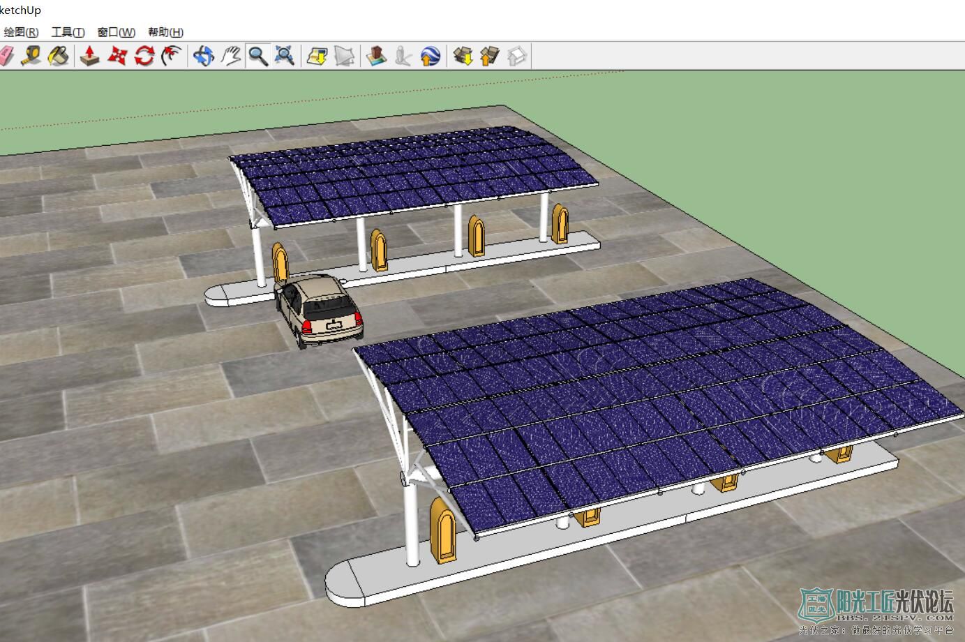
Task: Click the Get Models download icon
Action: tap(463, 56)
